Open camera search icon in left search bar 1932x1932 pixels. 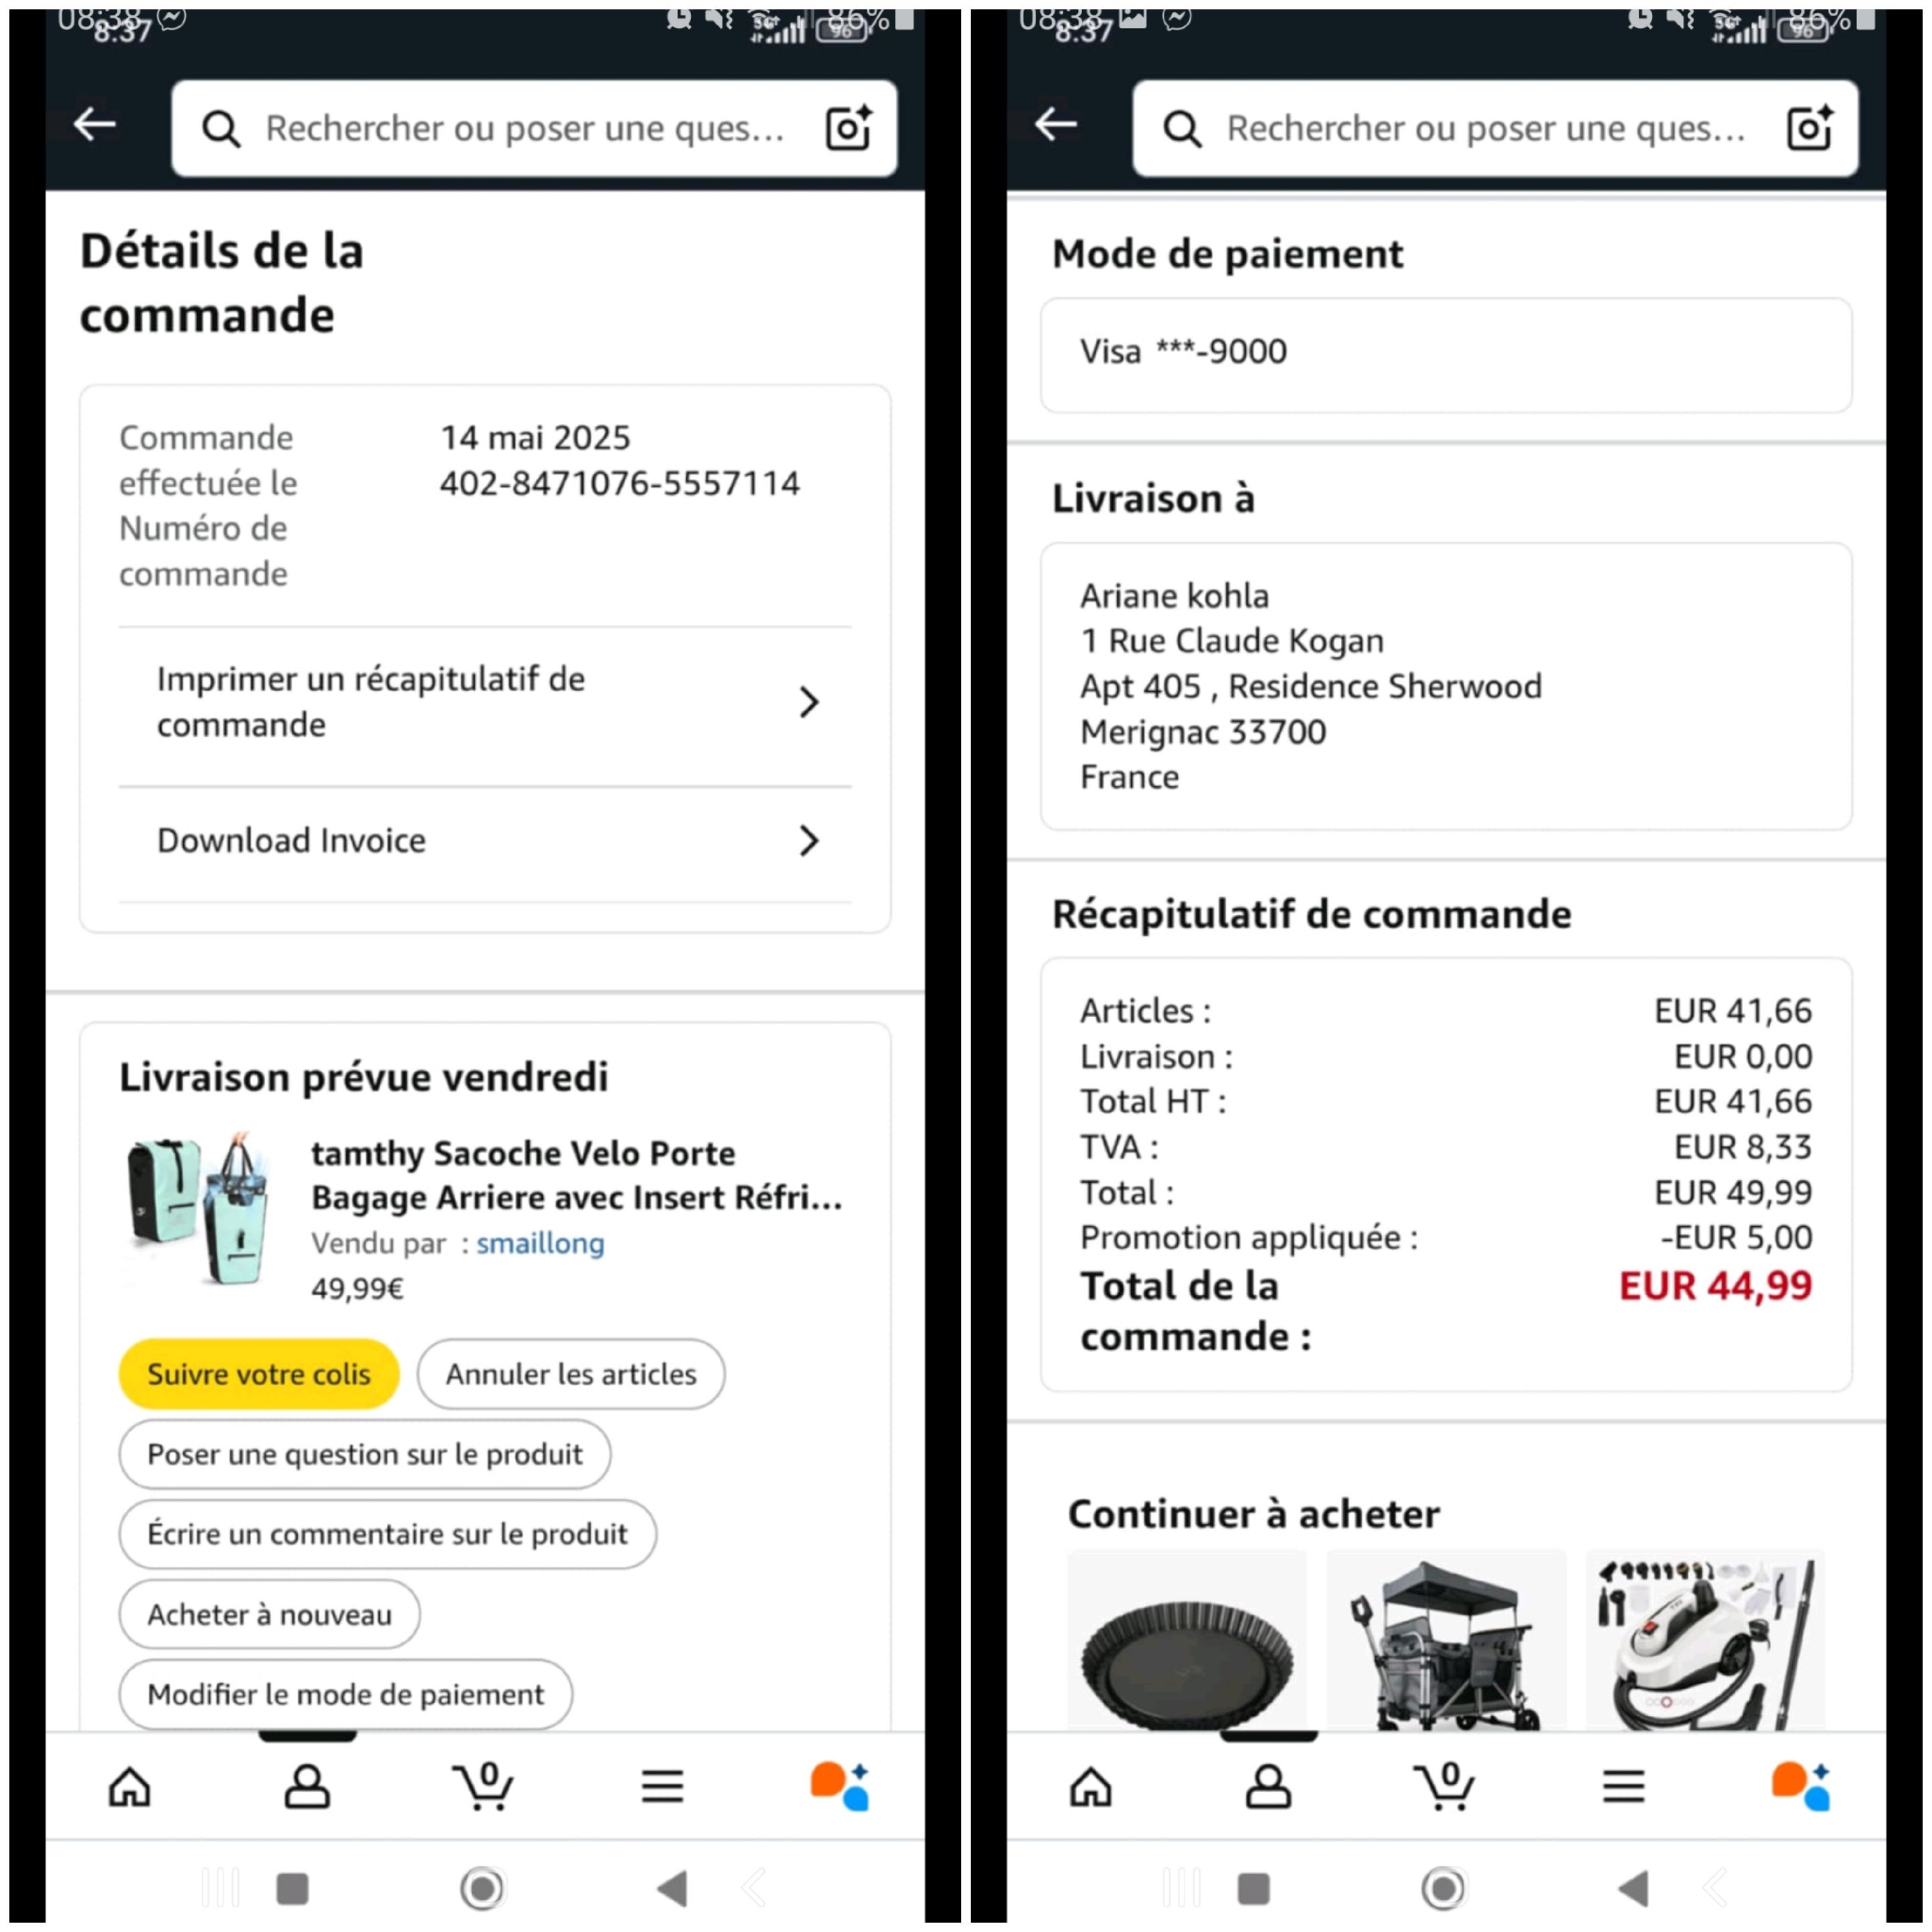point(848,128)
